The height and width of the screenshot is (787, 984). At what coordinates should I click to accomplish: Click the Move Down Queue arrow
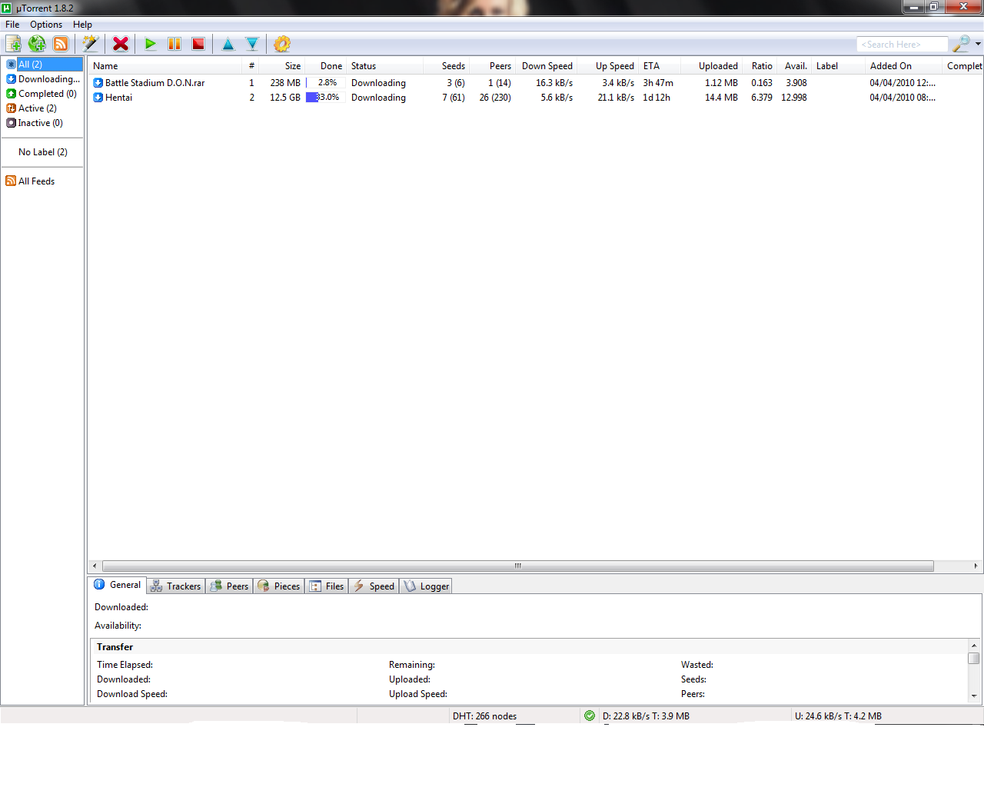point(252,44)
